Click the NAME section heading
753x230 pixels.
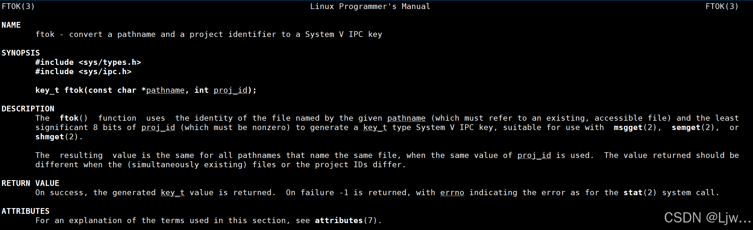pyautogui.click(x=11, y=25)
